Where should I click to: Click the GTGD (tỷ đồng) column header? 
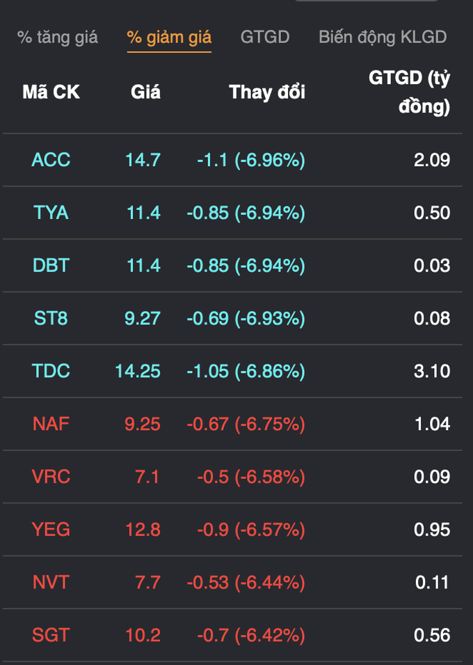click(x=409, y=92)
